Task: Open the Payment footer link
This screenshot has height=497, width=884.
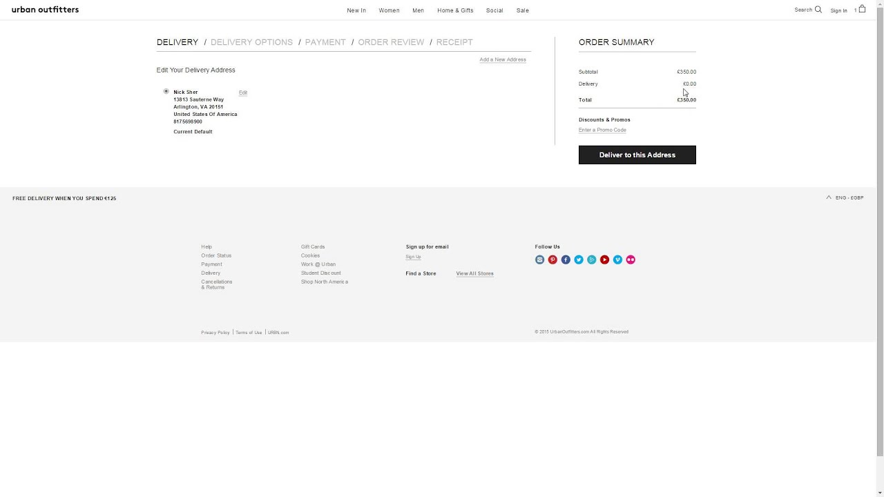Action: click(x=211, y=264)
